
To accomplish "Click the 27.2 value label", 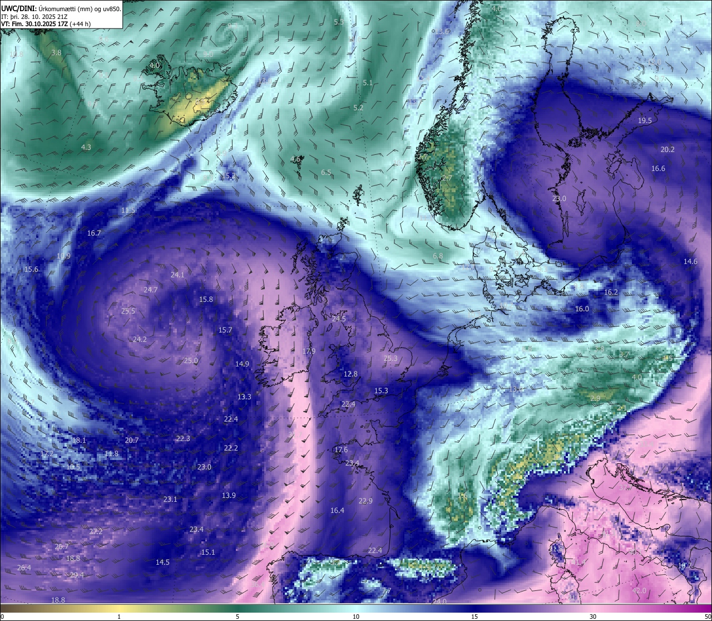I will [96, 532].
